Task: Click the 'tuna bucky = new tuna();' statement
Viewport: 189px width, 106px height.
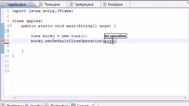Action: click(59, 36)
